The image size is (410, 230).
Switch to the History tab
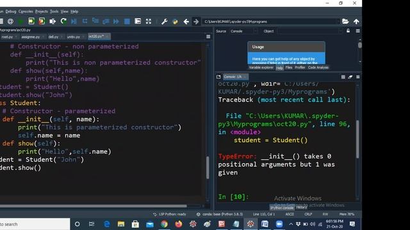301,208
